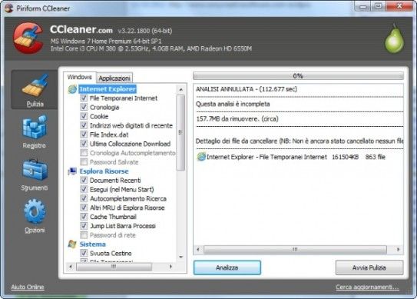Viewport: 417px width, 299px height.
Task: Uncheck File Temporanei Internet
Action: (84, 98)
